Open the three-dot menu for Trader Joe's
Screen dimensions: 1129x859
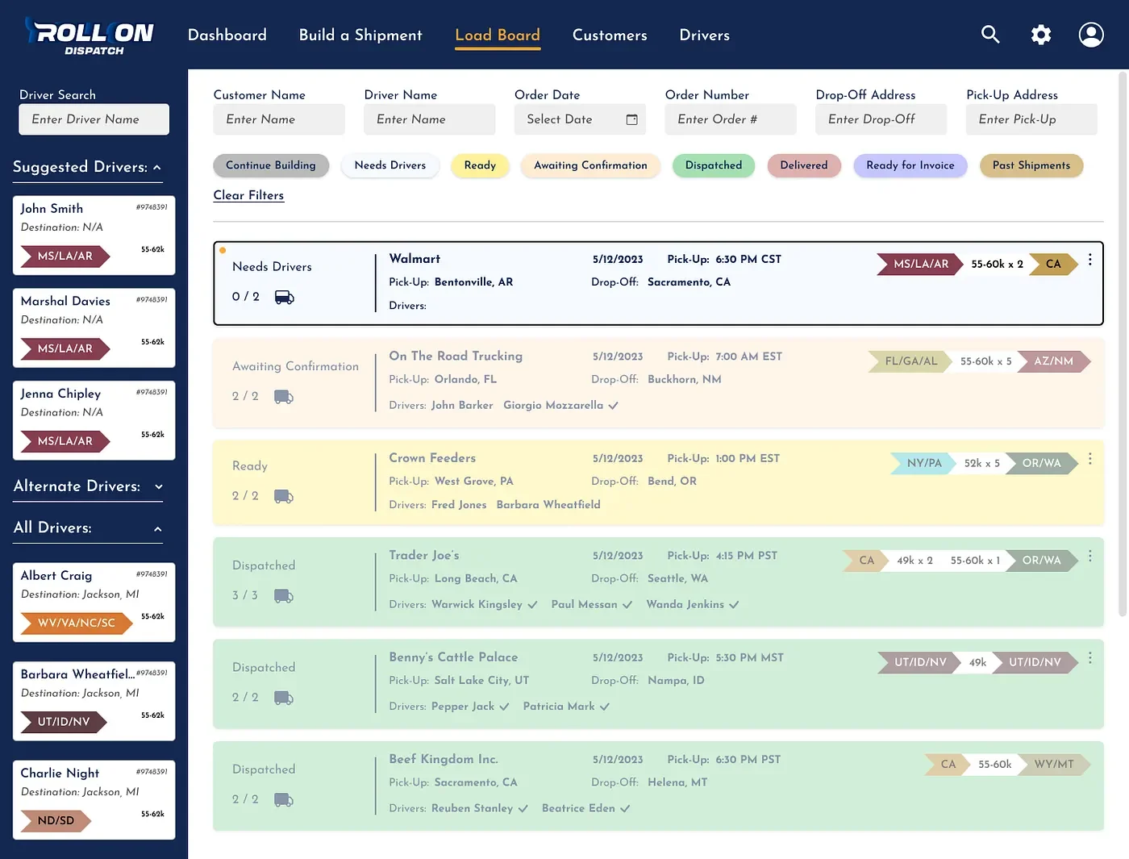(1090, 556)
